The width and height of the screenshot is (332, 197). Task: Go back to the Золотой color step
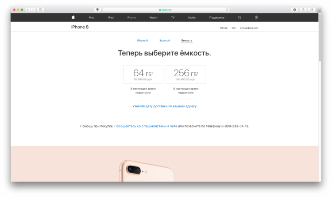coord(165,40)
